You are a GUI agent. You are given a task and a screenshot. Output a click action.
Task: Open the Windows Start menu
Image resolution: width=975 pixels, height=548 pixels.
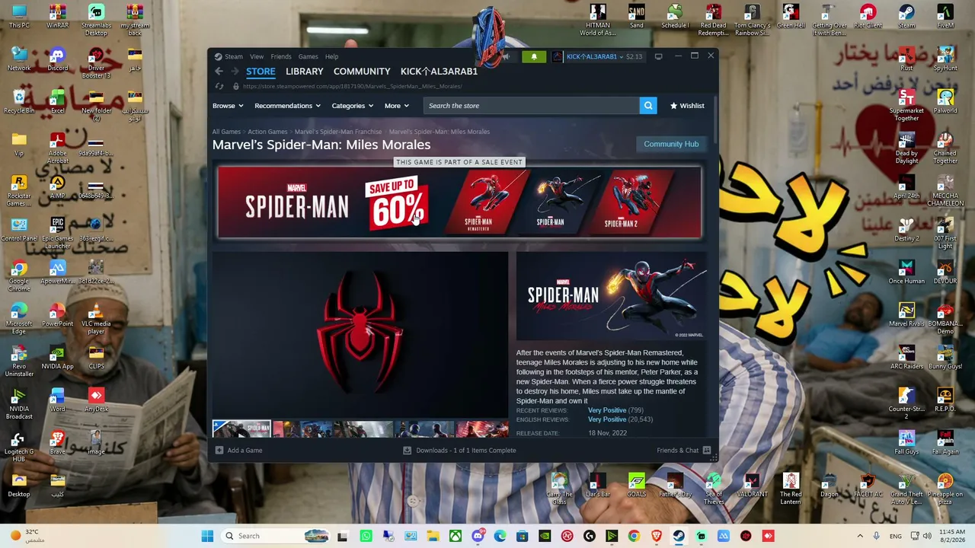(x=207, y=536)
